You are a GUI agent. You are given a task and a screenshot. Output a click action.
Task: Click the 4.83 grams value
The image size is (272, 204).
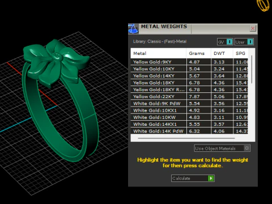click(194, 117)
